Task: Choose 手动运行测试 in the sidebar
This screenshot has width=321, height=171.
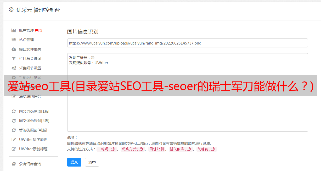Action: 30,78
